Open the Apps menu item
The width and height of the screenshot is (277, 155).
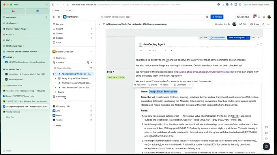coord(59,43)
